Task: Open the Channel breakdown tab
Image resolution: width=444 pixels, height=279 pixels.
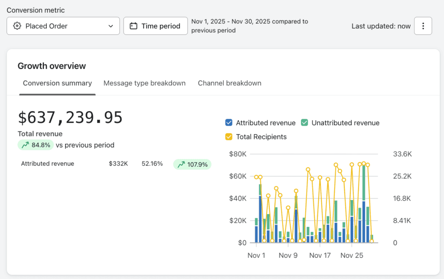Action: pos(229,83)
